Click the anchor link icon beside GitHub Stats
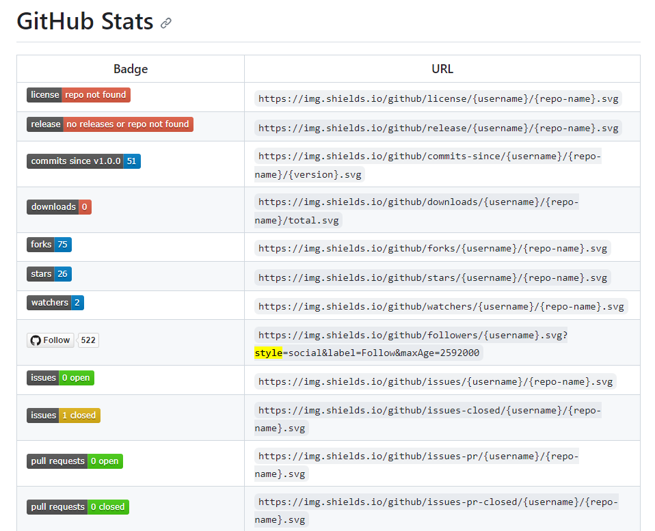This screenshot has width=655, height=531. 166,23
